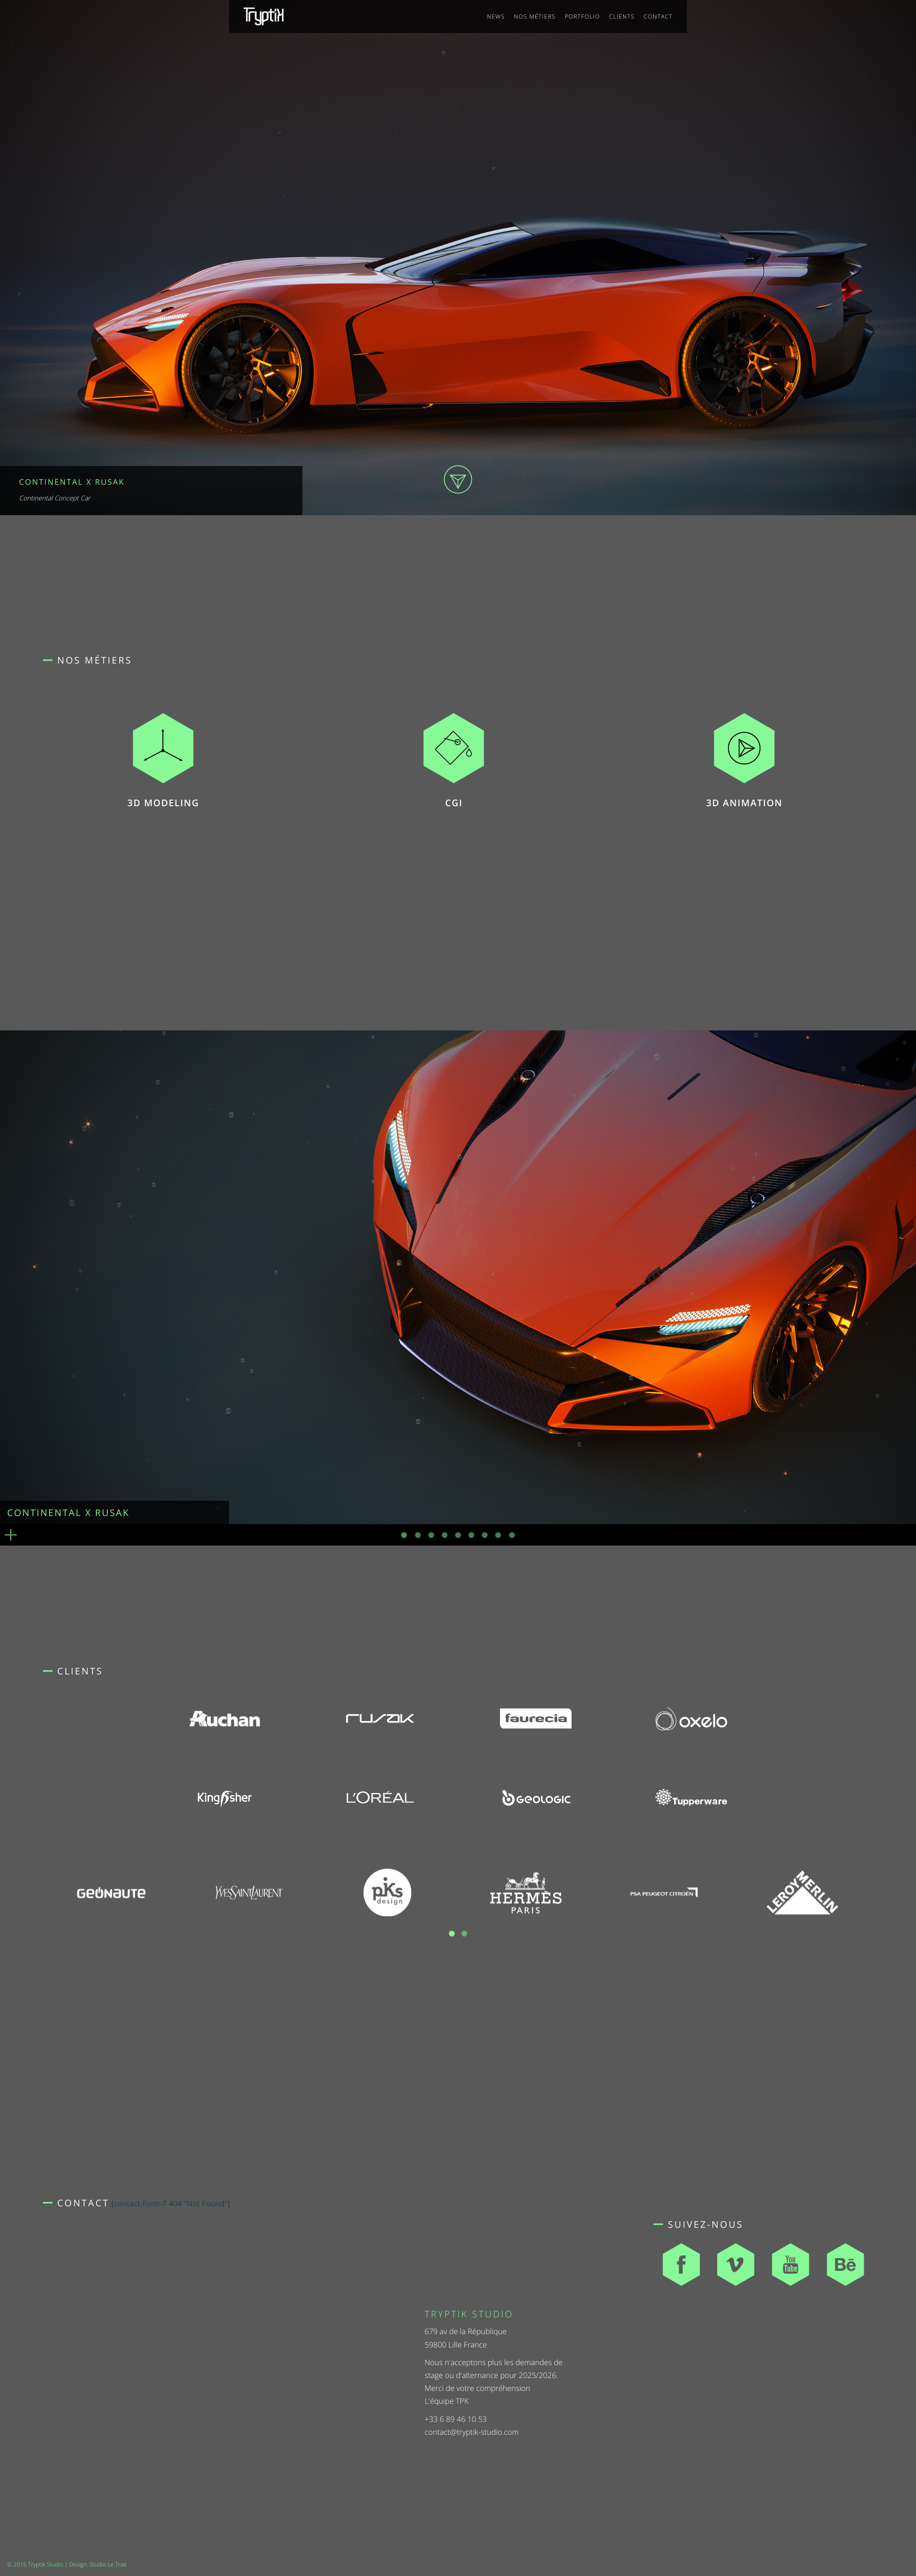Open the Behance hexagon icon

tap(845, 2264)
